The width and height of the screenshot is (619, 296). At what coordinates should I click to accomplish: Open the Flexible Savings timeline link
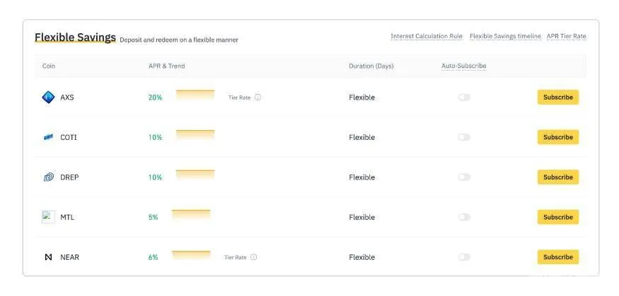(x=505, y=36)
